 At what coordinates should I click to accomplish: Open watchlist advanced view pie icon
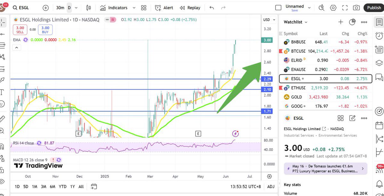352,22
